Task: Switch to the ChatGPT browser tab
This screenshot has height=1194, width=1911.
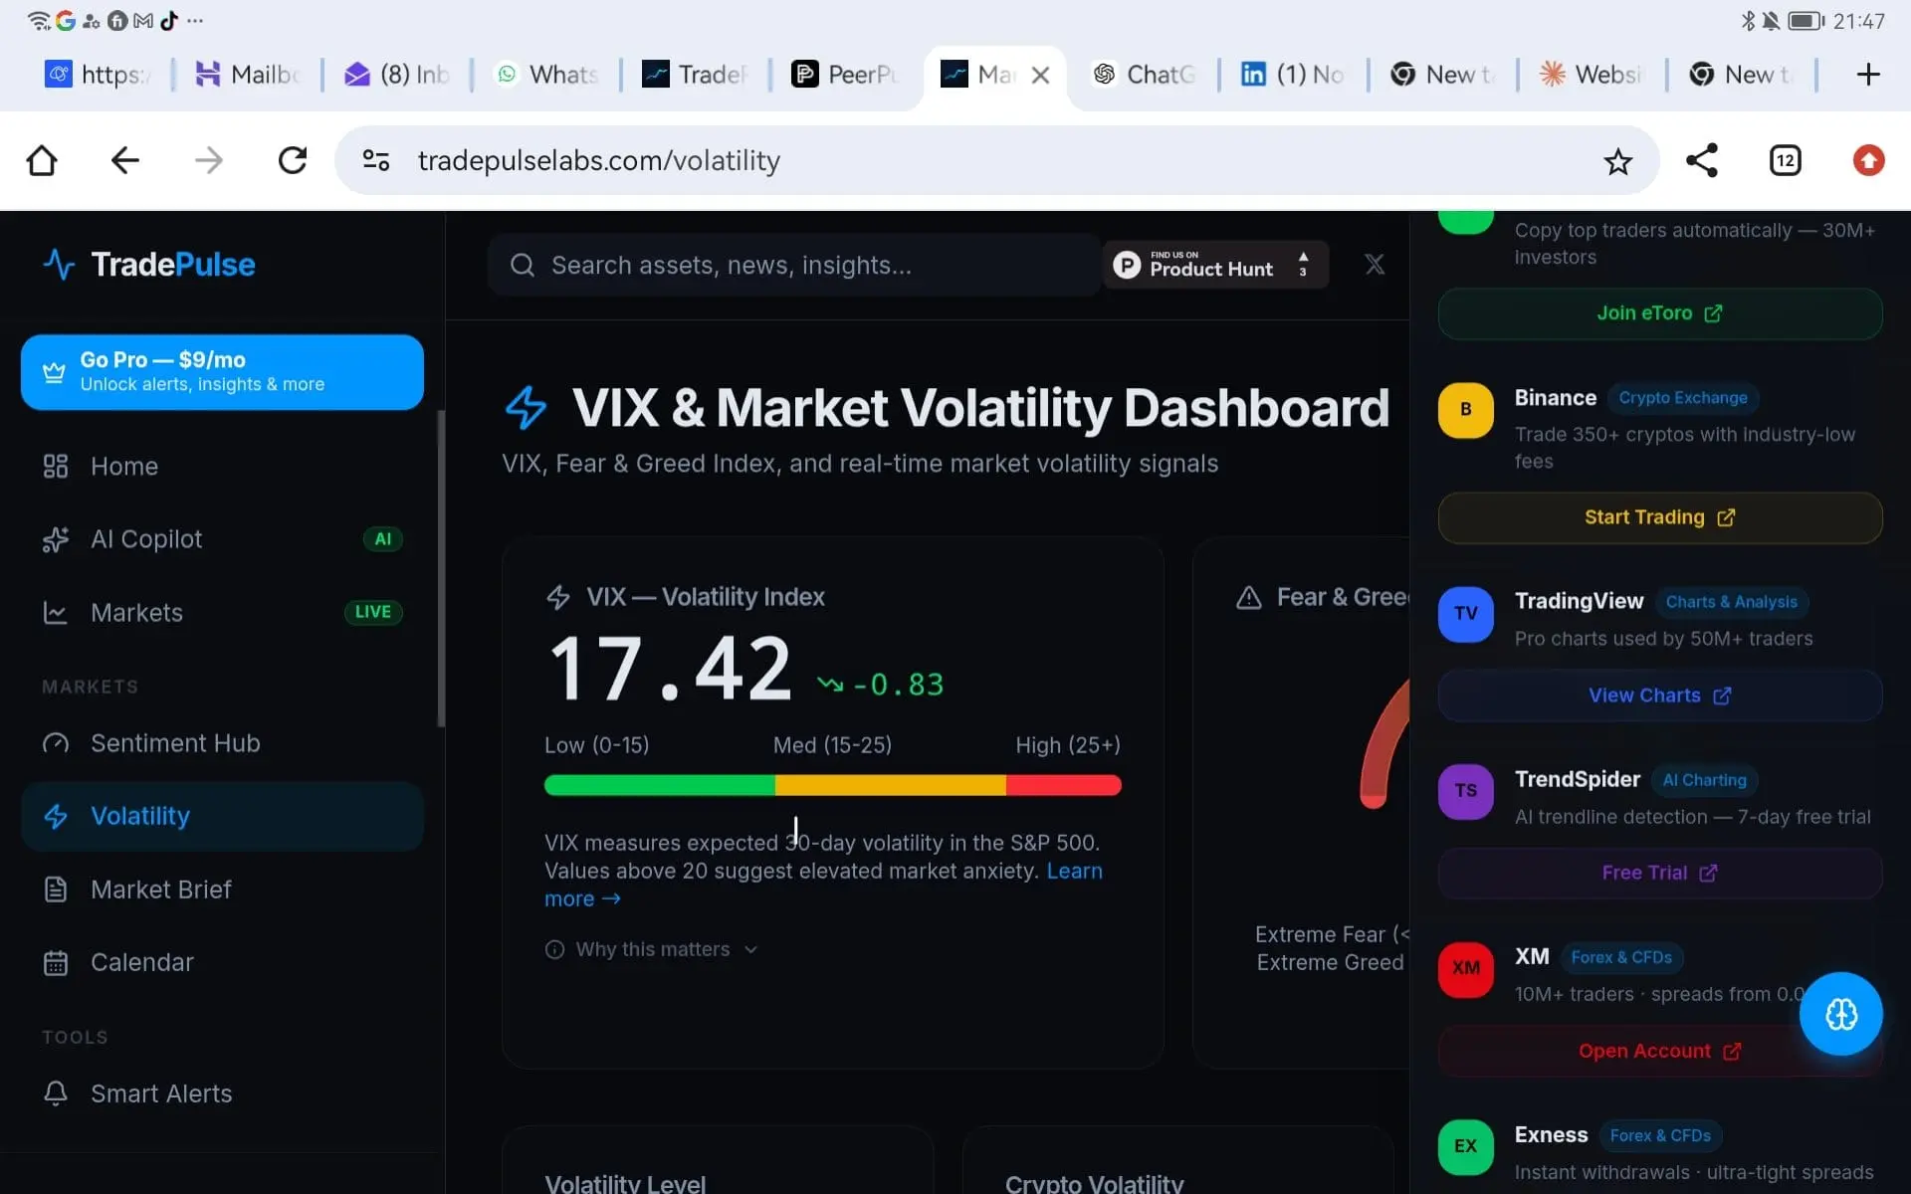Action: tap(1143, 75)
